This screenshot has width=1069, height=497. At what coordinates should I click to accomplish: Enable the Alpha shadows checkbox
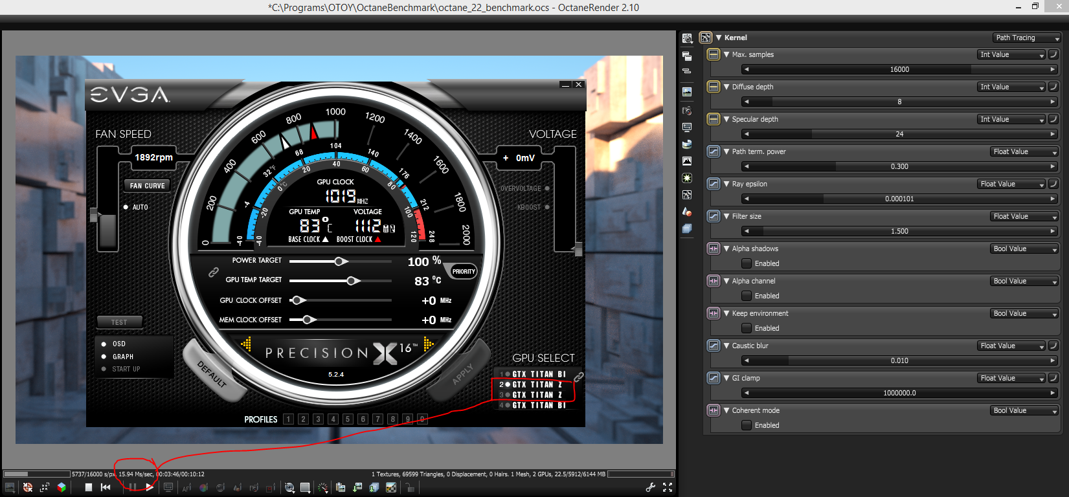(x=747, y=263)
